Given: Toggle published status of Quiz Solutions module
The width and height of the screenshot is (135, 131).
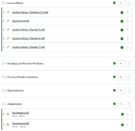Looking at the screenshot, I should tap(114, 90).
